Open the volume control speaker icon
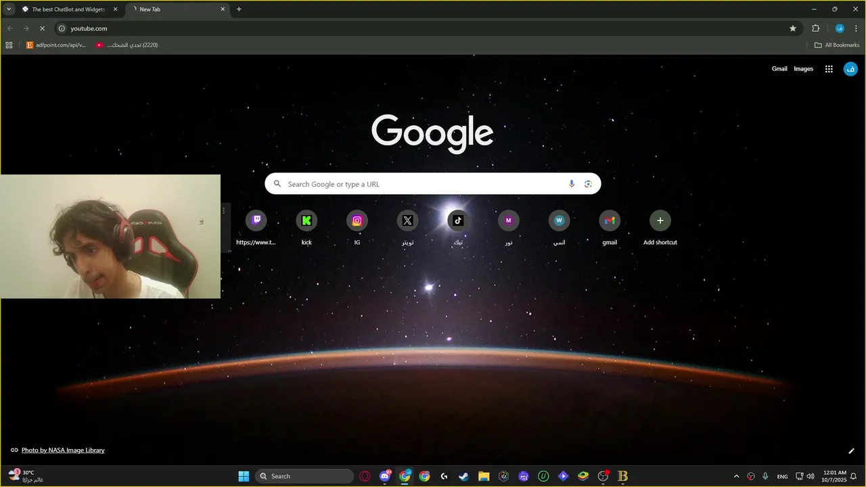This screenshot has height=487, width=866. point(811,476)
